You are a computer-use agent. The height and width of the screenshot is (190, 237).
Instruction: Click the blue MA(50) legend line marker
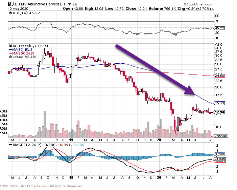pyautogui.click(x=10, y=50)
